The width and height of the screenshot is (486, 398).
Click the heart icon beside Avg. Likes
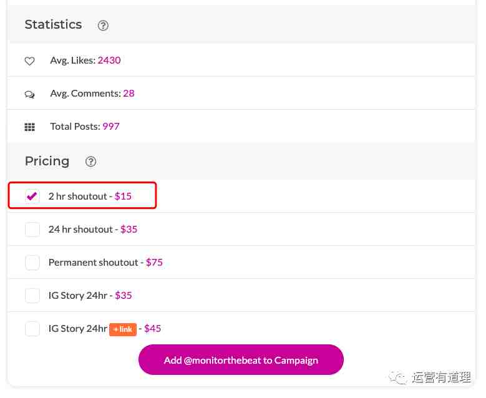click(x=30, y=61)
